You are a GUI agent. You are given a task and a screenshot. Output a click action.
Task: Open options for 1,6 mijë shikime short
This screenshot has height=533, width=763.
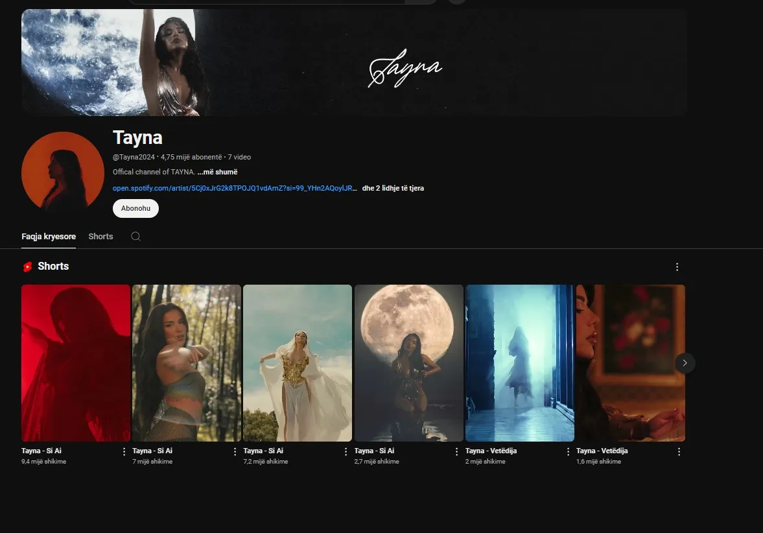pyautogui.click(x=679, y=452)
